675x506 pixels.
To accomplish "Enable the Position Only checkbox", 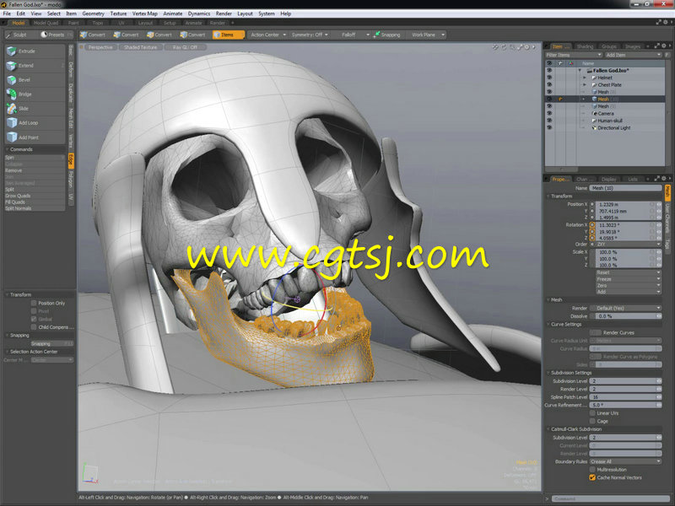I will [34, 303].
